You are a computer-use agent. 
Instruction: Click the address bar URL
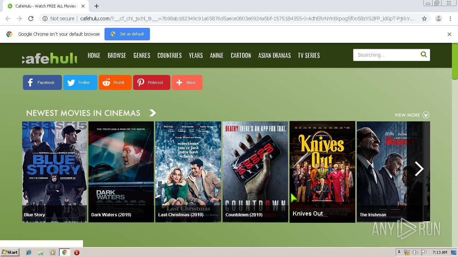pos(247,19)
